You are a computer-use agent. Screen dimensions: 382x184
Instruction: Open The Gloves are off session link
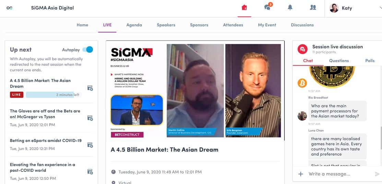[45, 114]
